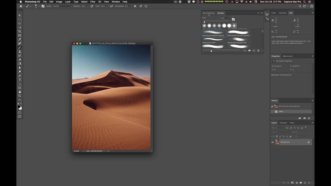This screenshot has width=331, height=186.
Task: Toggle the Background layer lock icon
Action: click(x=308, y=142)
